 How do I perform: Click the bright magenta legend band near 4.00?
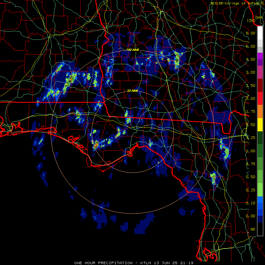pyautogui.click(x=260, y=56)
